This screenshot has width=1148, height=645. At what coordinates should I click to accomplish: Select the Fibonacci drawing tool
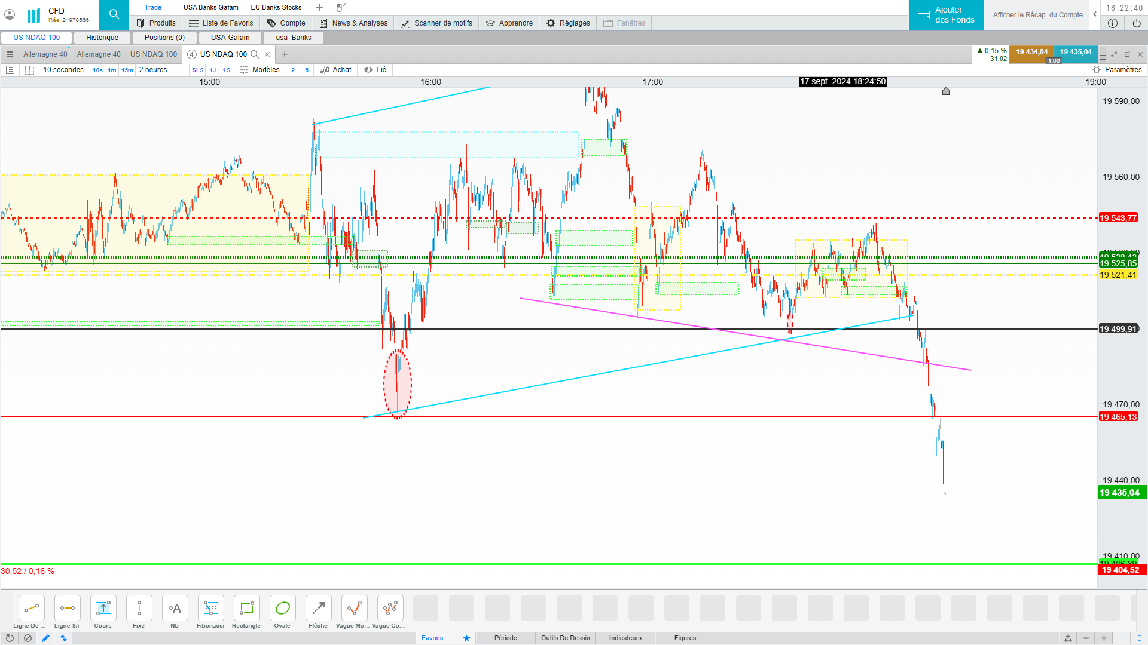(210, 609)
